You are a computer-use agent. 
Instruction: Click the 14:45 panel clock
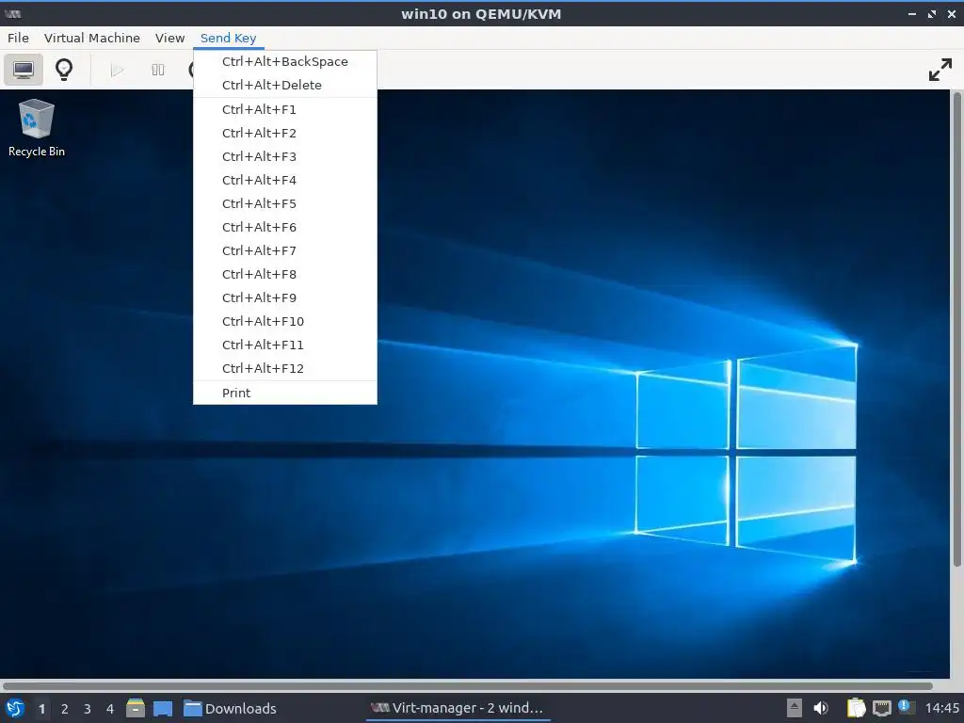click(x=941, y=708)
